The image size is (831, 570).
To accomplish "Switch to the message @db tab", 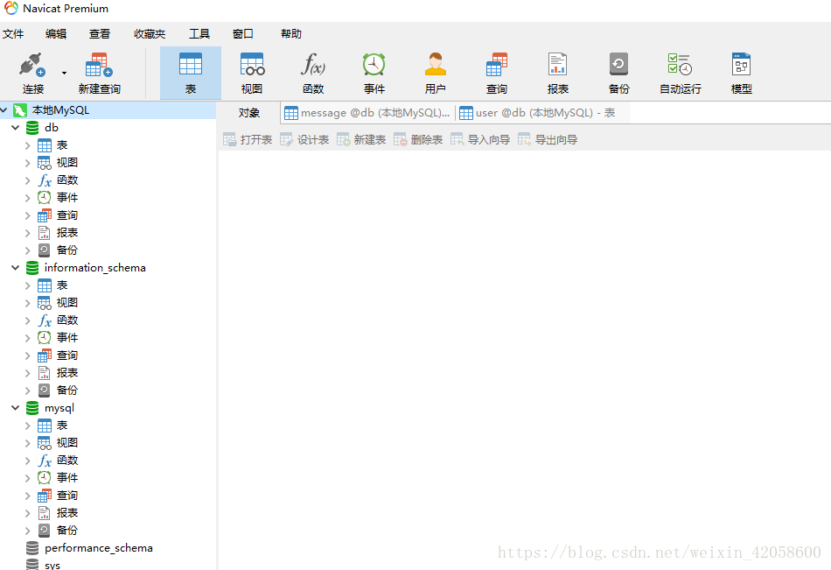I will 367,113.
